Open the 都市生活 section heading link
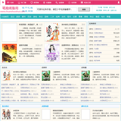Image resolution: width=121 pixels, height=121 pixels. (85, 106)
